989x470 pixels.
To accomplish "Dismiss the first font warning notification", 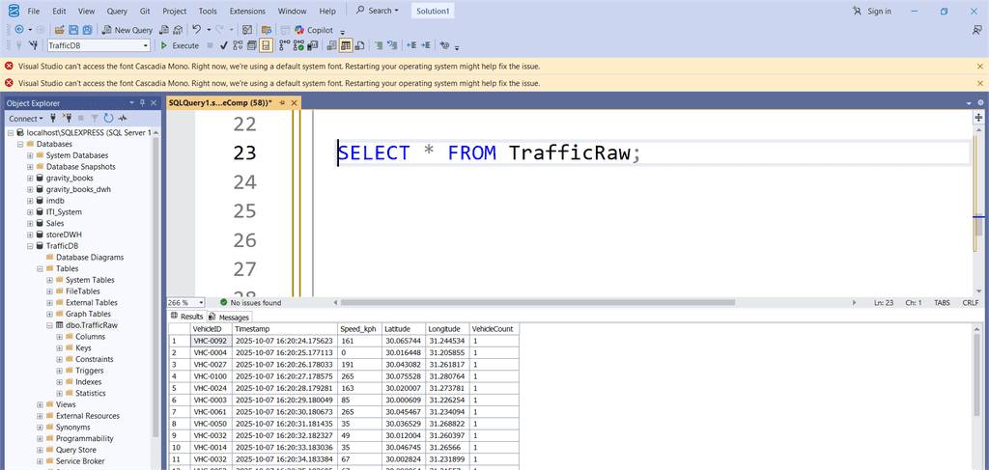I will [x=979, y=67].
